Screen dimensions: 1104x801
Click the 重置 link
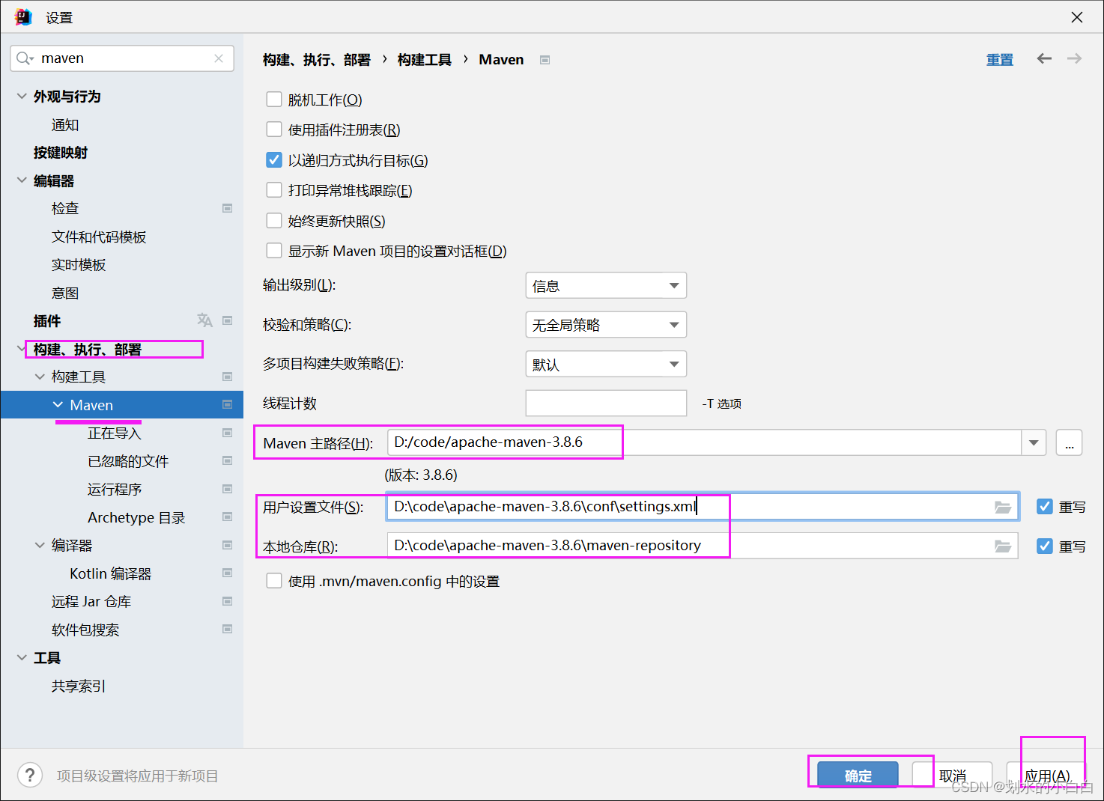click(x=1000, y=59)
